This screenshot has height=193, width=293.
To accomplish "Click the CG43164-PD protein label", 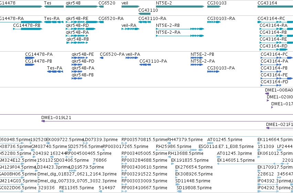I will click(274, 82).
